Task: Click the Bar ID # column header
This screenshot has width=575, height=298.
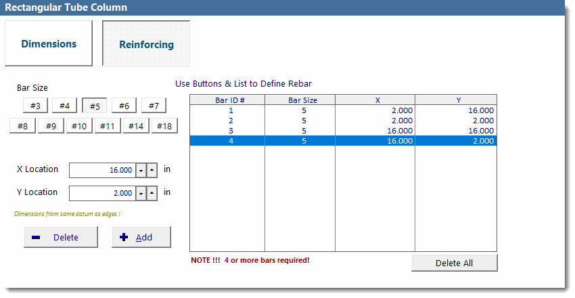Action: (x=227, y=100)
